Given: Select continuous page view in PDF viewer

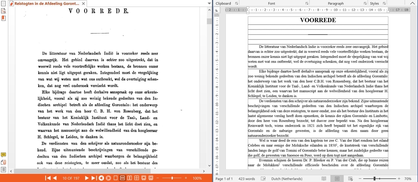Looking at the screenshot, I should point(123,178).
